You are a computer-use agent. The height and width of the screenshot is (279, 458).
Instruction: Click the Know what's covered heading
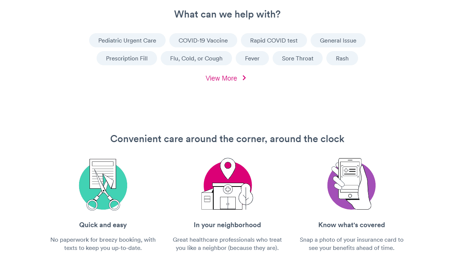pos(351,225)
